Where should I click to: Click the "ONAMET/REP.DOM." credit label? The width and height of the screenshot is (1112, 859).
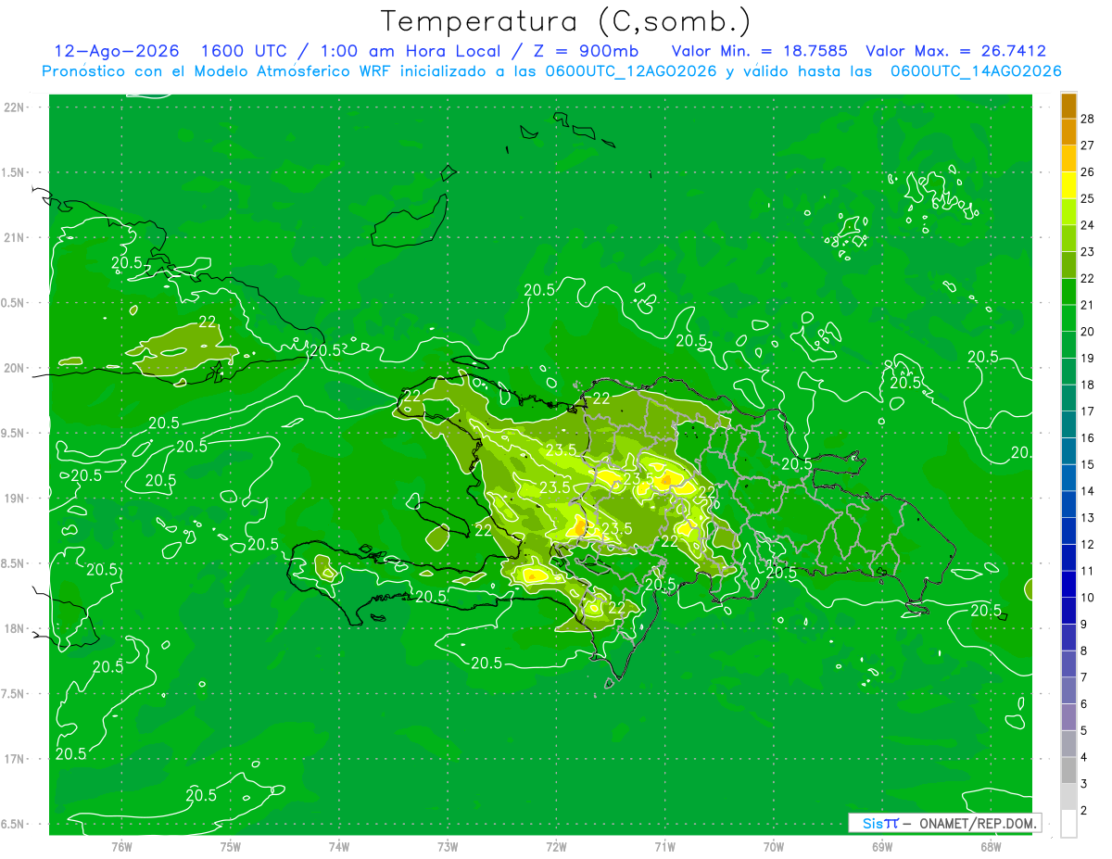click(x=979, y=823)
